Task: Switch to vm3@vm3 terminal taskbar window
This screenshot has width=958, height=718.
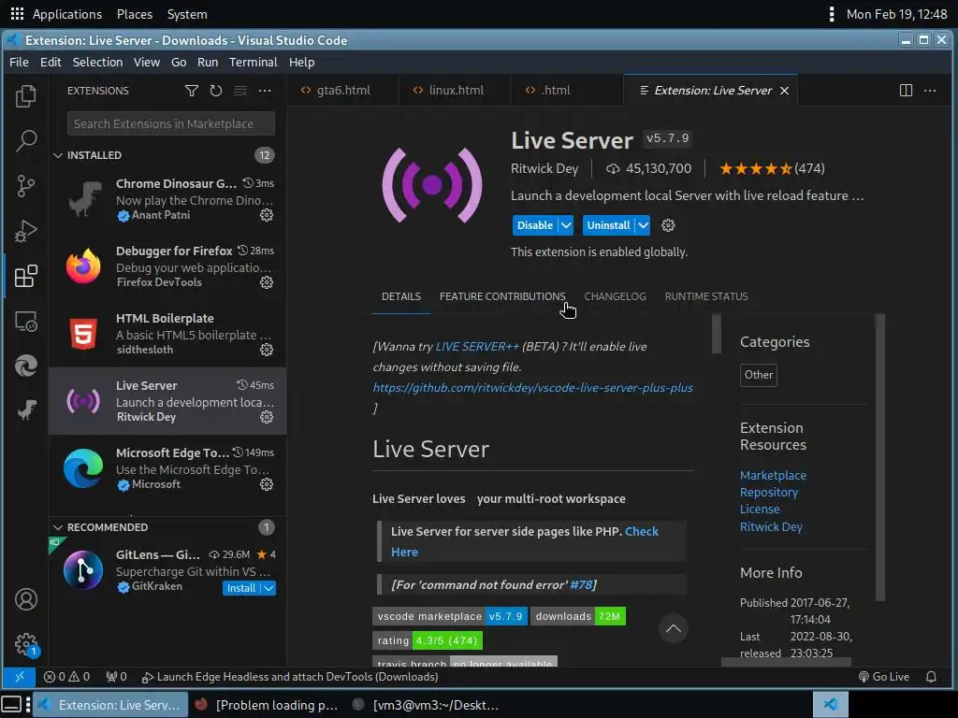Action: (x=426, y=705)
